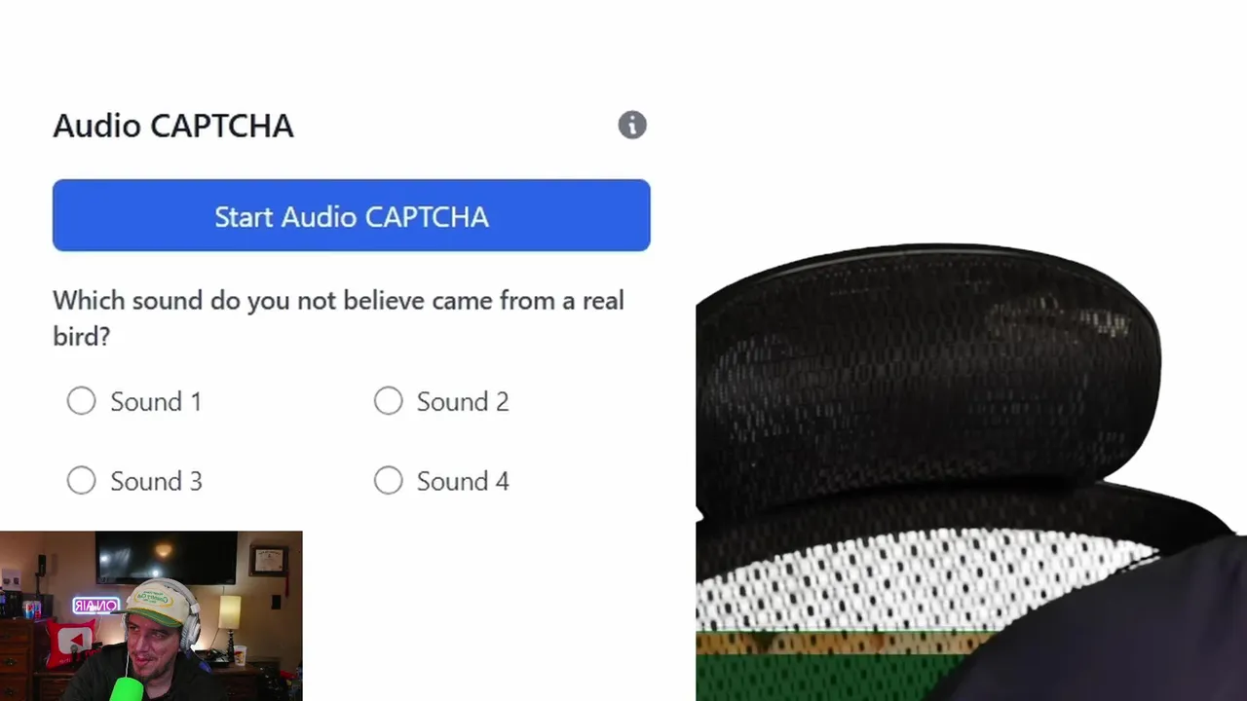This screenshot has width=1247, height=701.
Task: Click the lit table lamp in webcam
Action: coord(230,611)
